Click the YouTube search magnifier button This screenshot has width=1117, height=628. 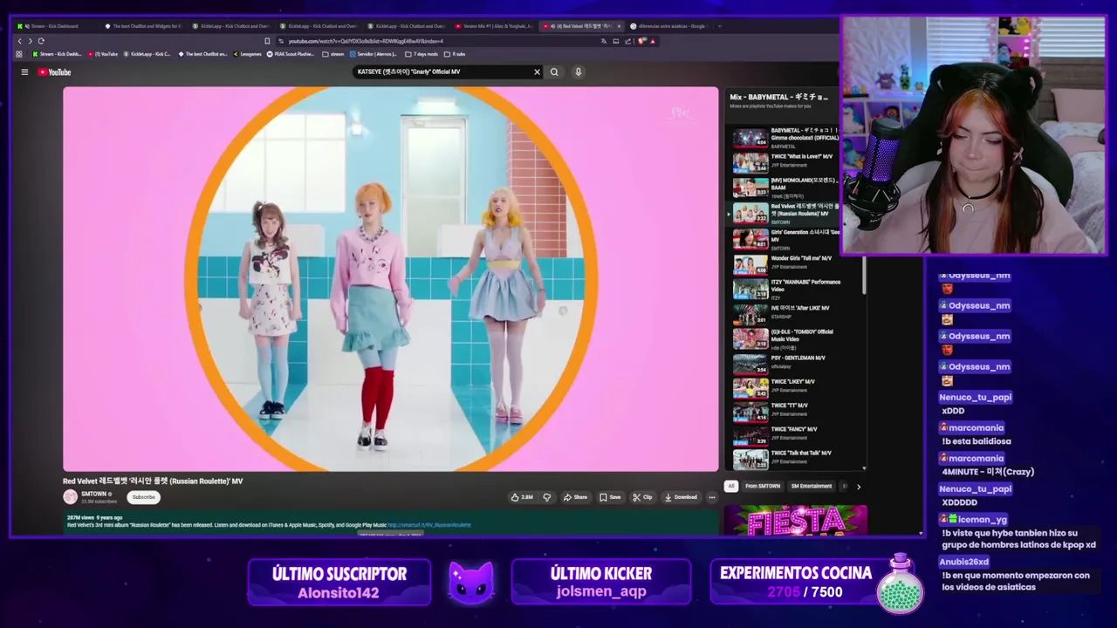pyautogui.click(x=554, y=72)
